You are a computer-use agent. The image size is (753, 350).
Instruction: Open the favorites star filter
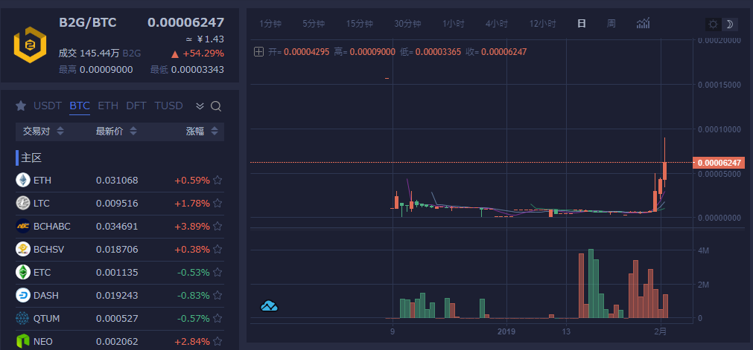point(21,106)
